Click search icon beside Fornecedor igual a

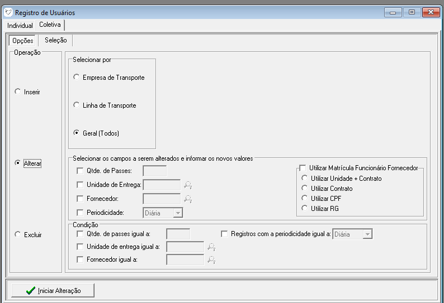[211, 259]
